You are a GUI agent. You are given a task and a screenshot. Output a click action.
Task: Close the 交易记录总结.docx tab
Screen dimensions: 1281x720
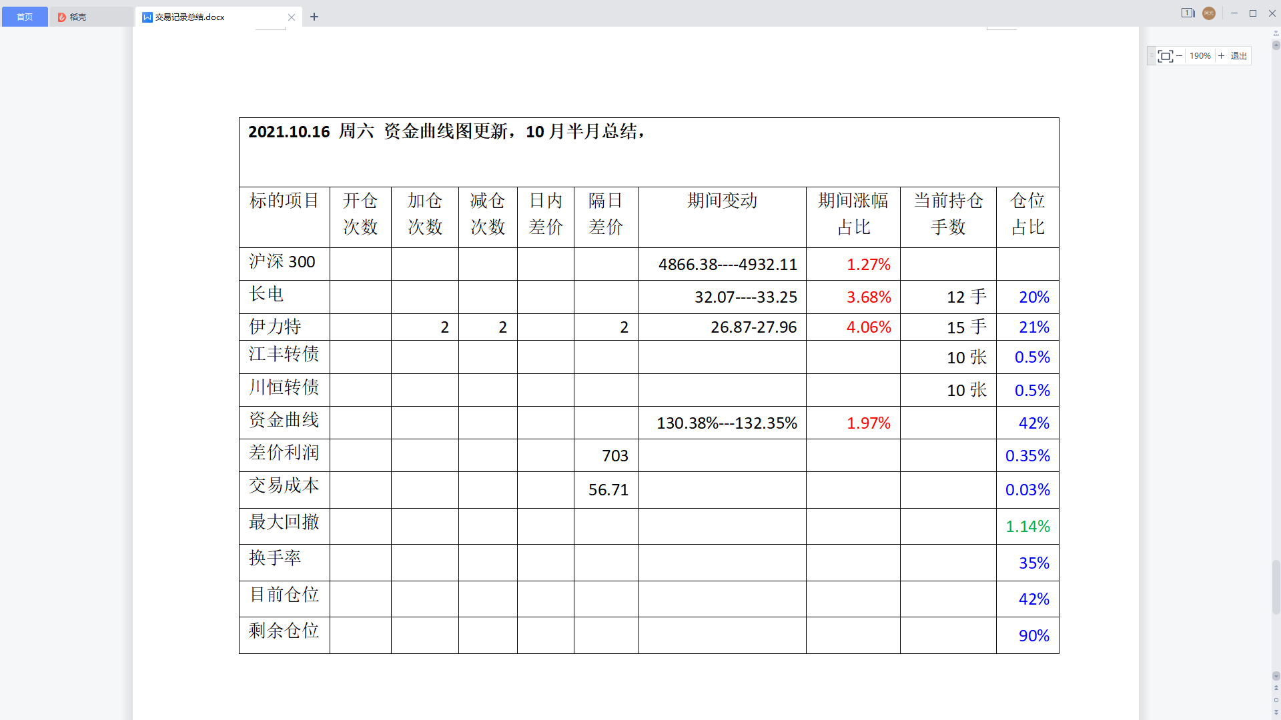tap(292, 17)
